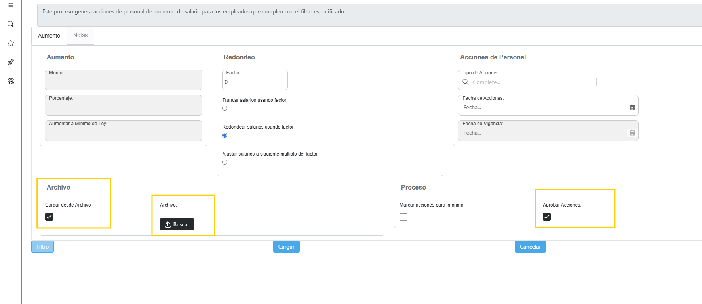Open the people group icon in sidebar
Image resolution: width=702 pixels, height=304 pixels.
(x=11, y=81)
